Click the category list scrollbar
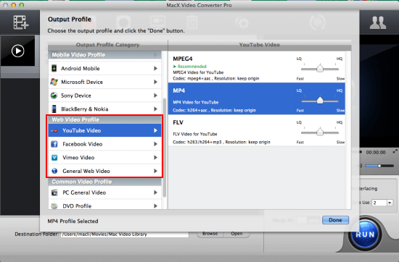Screen dimensions: 399x262 pyautogui.click(x=165, y=147)
